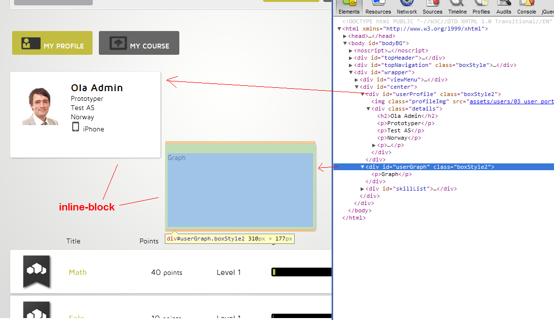Expand the collapsed p element

374,145
